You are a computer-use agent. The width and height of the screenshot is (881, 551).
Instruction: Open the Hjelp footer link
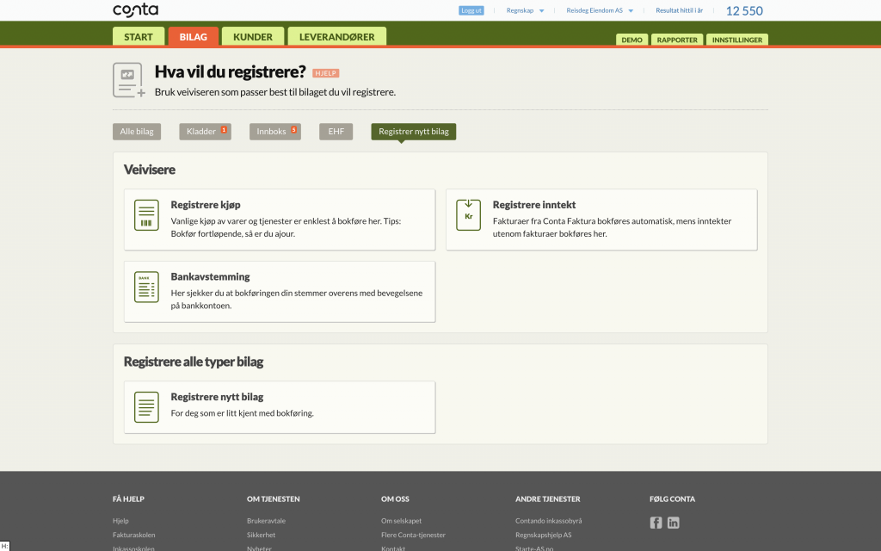tap(120, 521)
